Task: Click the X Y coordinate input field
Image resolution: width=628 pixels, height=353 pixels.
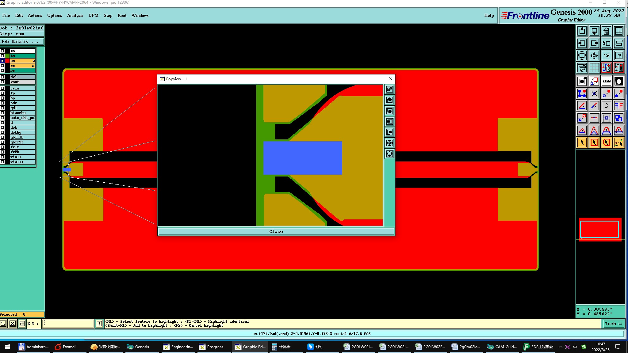Action: [68, 324]
